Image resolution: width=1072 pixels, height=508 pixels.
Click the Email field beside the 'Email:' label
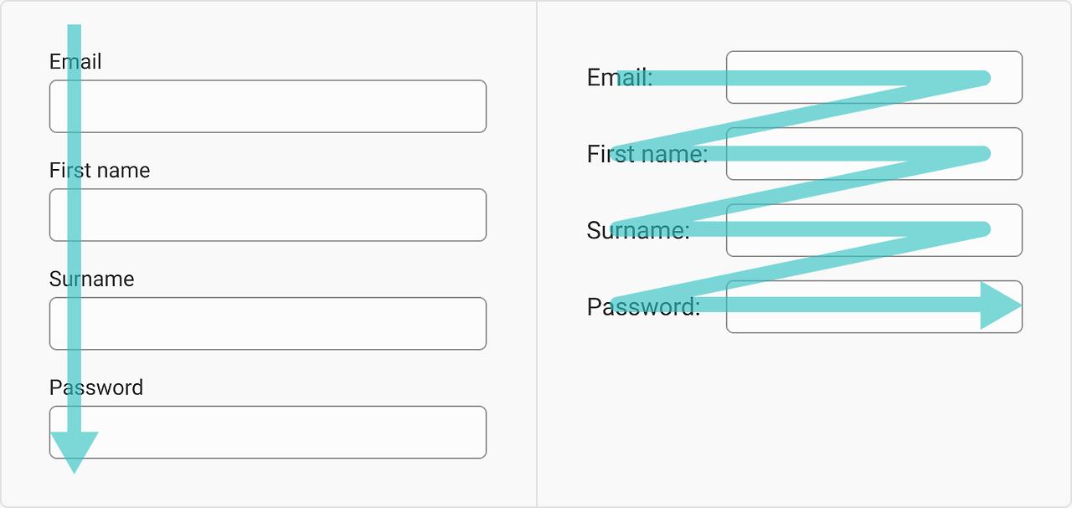click(x=874, y=77)
